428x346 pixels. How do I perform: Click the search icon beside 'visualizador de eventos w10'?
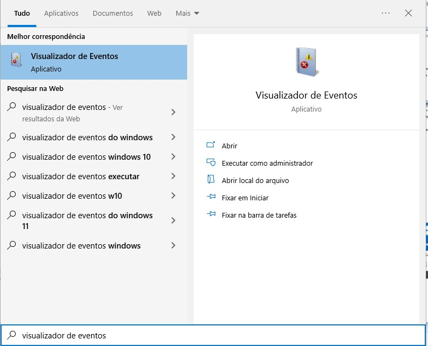coord(11,195)
